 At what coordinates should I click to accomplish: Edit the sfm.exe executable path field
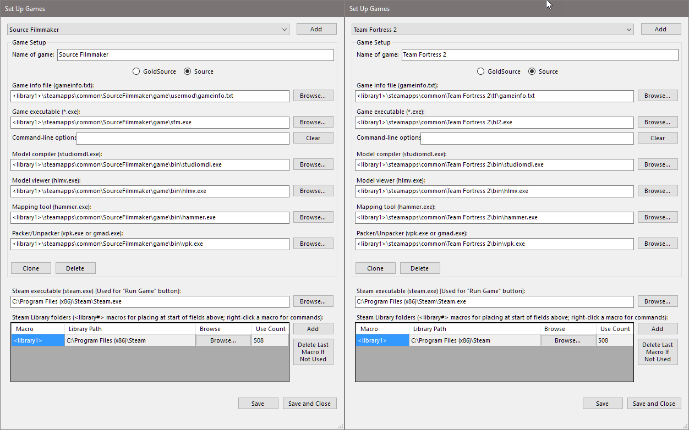pyautogui.click(x=150, y=122)
